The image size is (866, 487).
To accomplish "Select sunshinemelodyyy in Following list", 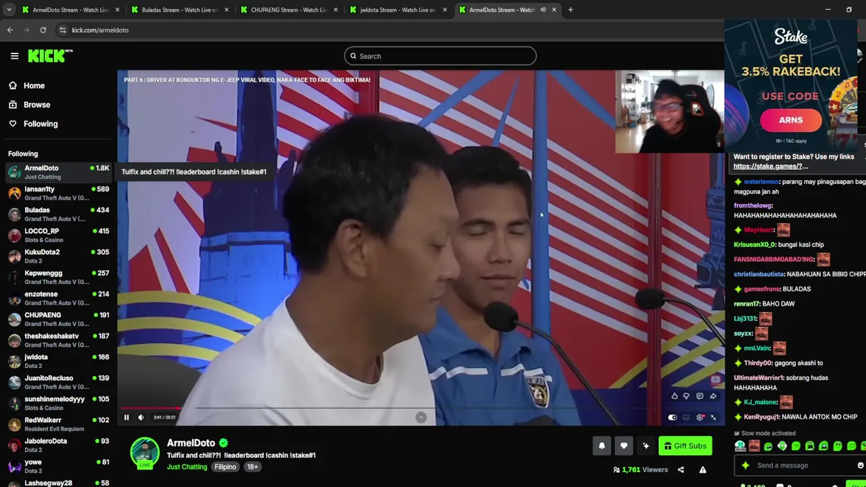I will (58, 403).
